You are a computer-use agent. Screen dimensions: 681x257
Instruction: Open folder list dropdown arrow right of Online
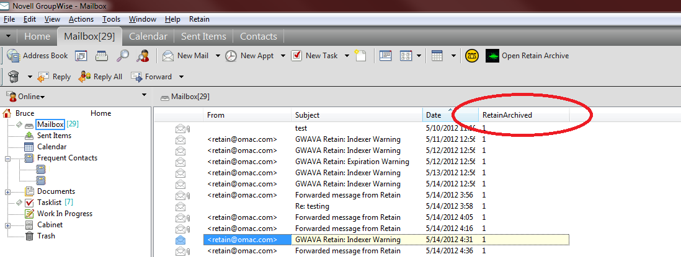[144, 95]
